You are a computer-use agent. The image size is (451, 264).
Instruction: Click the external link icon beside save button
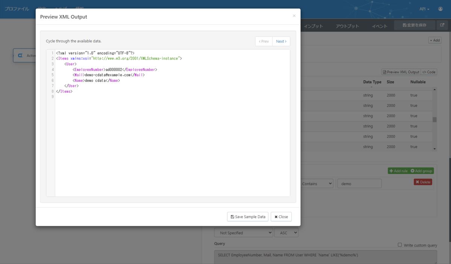pyautogui.click(x=442, y=25)
